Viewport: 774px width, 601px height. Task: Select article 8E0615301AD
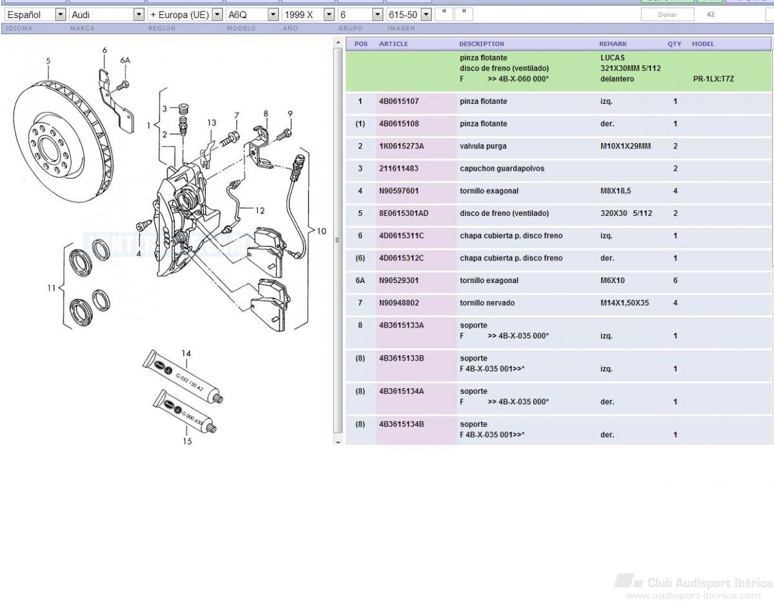pos(403,213)
